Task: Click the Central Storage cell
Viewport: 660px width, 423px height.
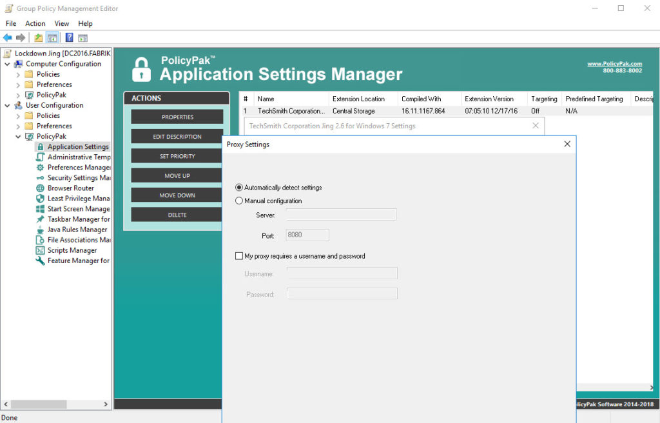Action: pyautogui.click(x=354, y=111)
